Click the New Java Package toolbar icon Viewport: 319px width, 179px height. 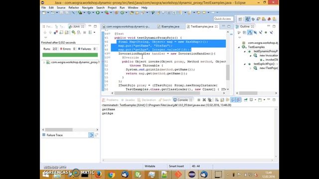tap(116, 12)
